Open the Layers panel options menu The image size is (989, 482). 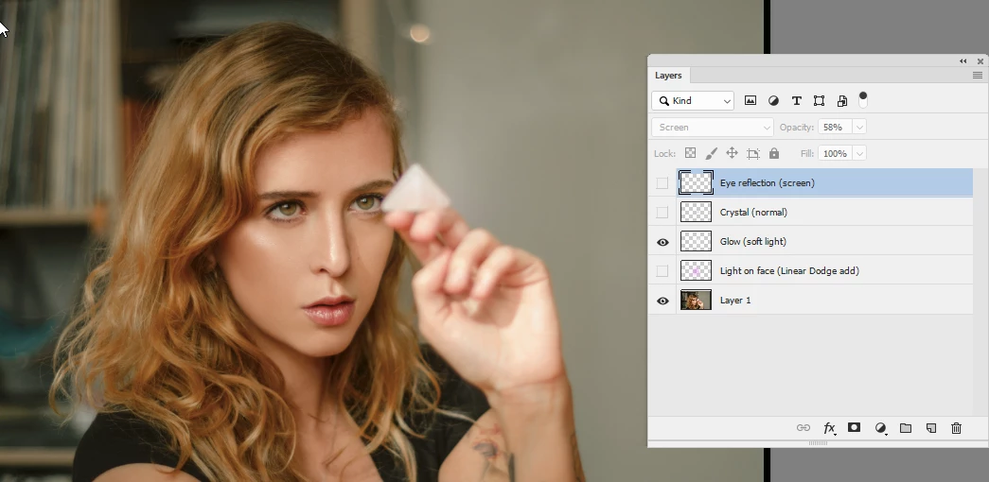[977, 75]
